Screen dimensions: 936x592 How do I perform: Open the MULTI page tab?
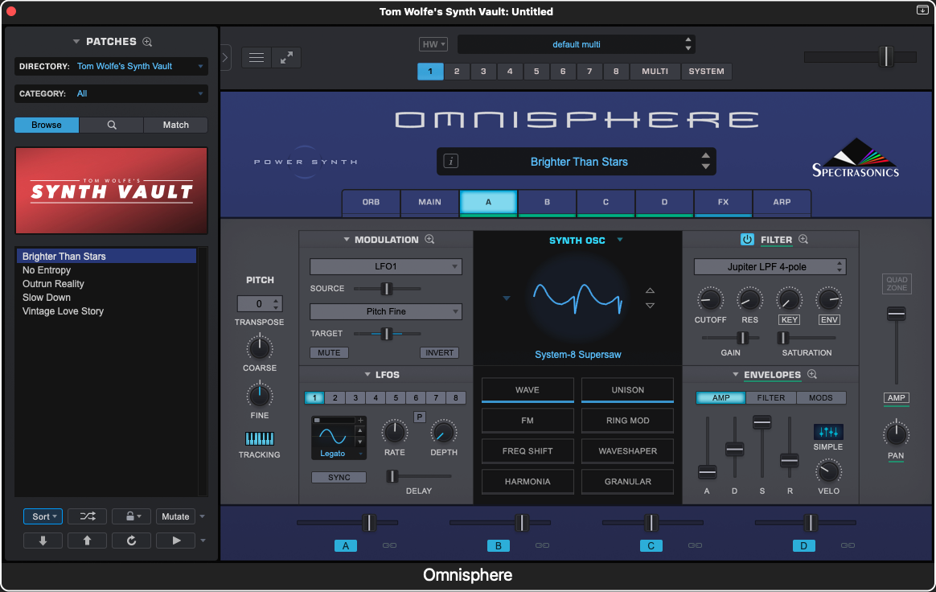[x=655, y=71]
